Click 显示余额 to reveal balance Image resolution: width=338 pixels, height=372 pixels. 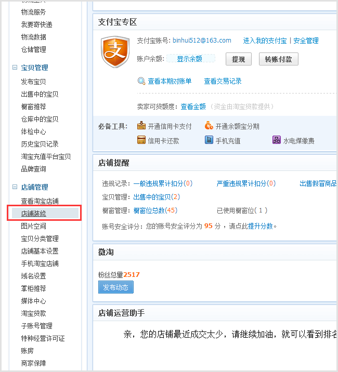191,59
